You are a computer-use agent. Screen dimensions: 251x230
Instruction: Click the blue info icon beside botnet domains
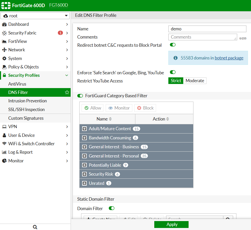(176, 58)
